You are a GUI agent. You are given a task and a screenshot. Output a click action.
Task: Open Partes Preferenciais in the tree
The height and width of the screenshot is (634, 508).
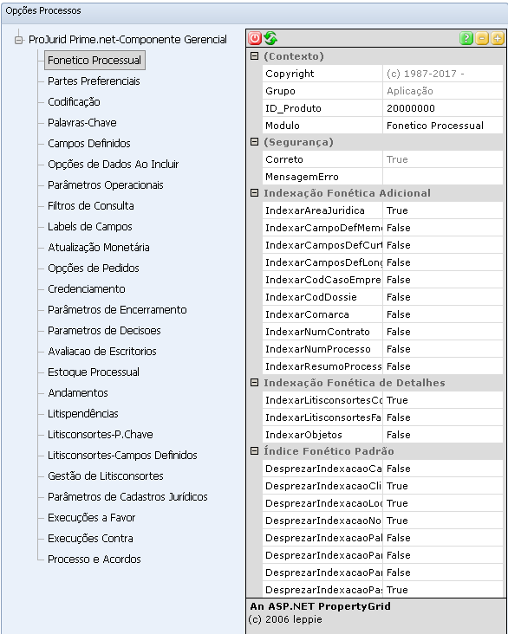click(x=94, y=81)
